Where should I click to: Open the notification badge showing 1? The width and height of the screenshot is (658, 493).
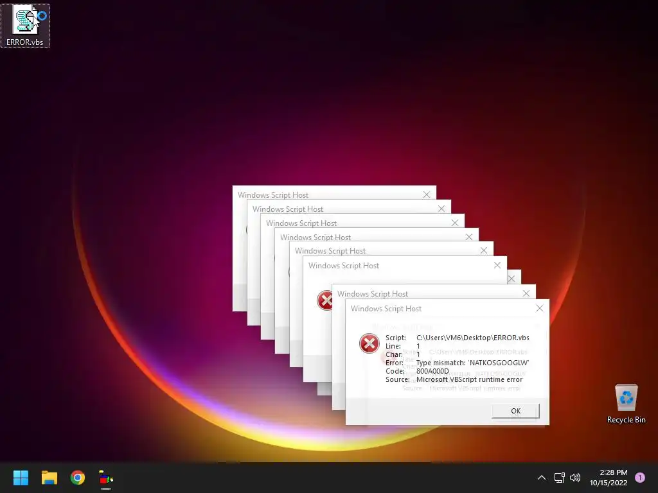(x=640, y=478)
